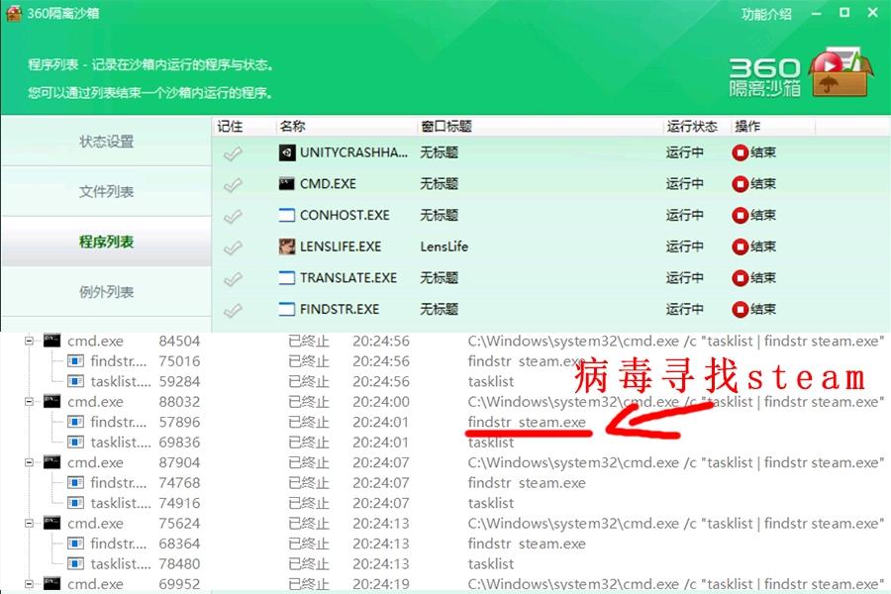Viewport: 891px width, 594px height.
Task: Click the tasklist 69836 process icon
Action: [75, 442]
